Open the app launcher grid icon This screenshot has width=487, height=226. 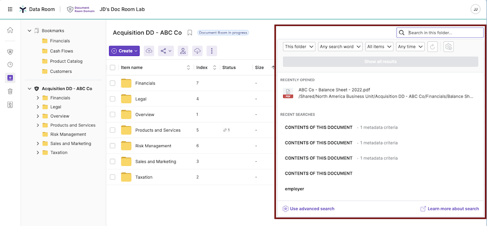10,9
